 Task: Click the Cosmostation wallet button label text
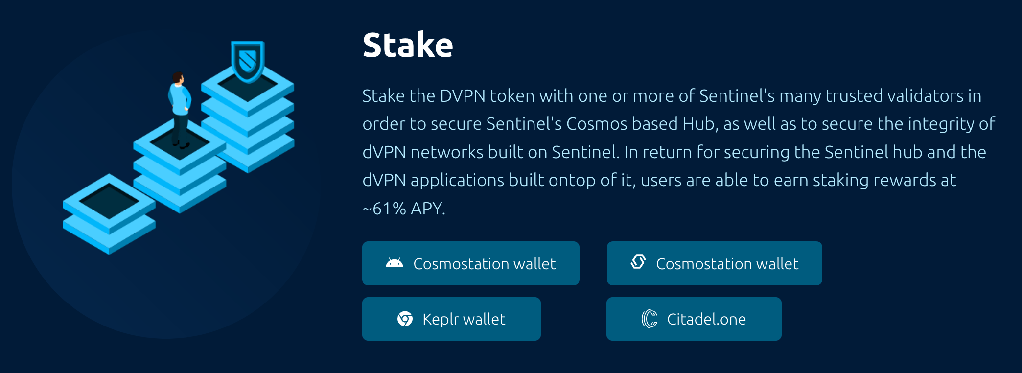click(484, 263)
